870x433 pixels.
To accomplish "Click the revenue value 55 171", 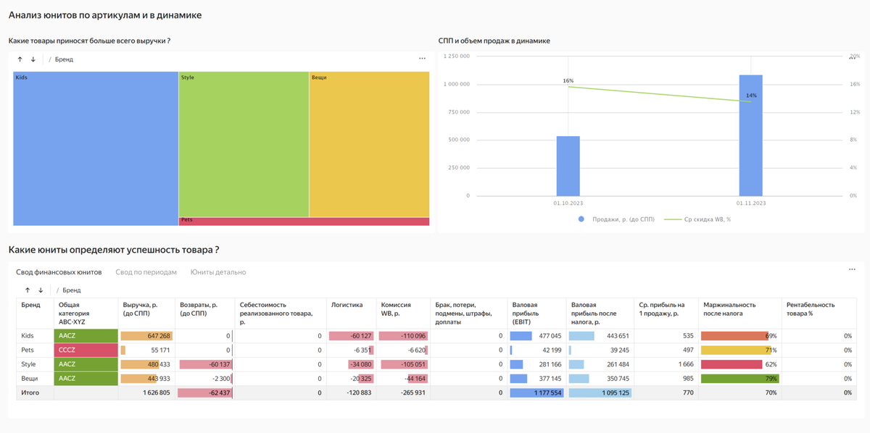I will [x=160, y=350].
